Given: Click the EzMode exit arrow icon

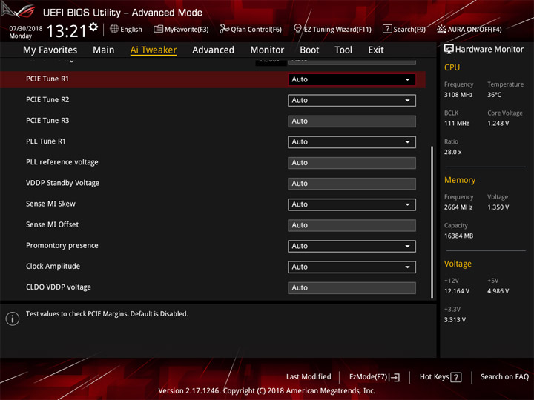Looking at the screenshot, I should coord(395,377).
